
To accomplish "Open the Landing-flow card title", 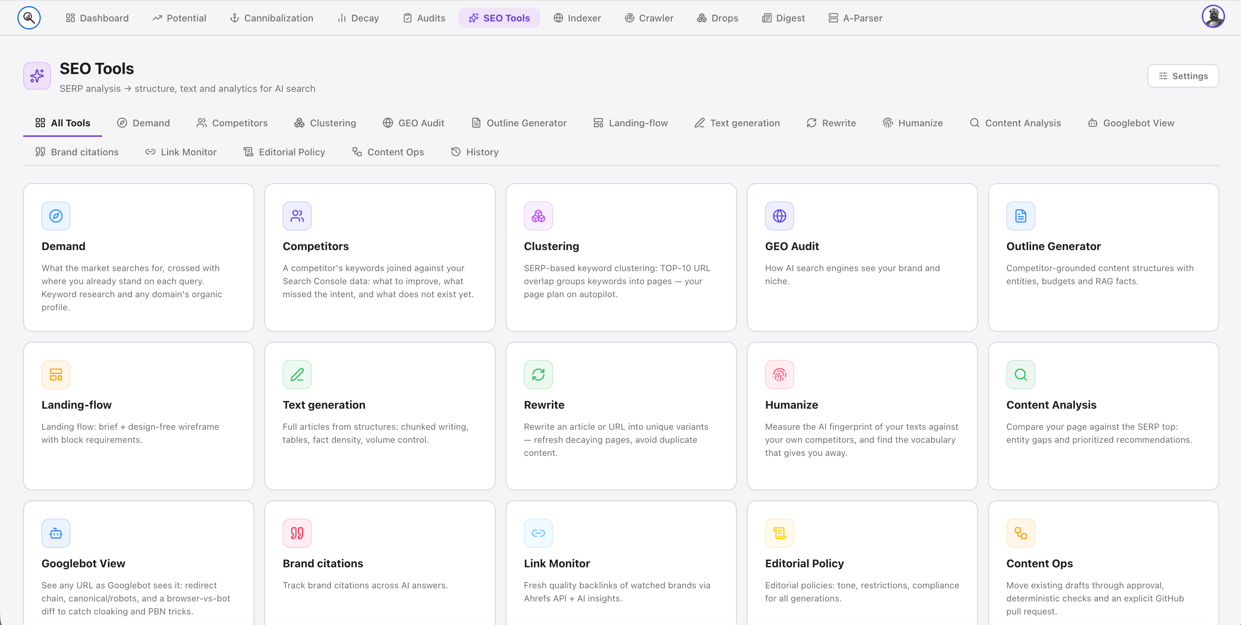I will pyautogui.click(x=76, y=405).
